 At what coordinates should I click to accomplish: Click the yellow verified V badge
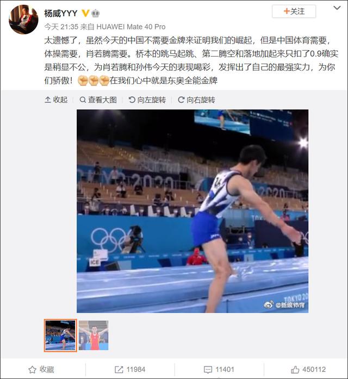pos(85,13)
